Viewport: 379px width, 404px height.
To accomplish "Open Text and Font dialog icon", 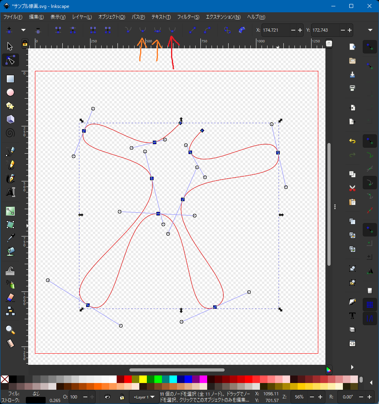I will tap(352, 316).
